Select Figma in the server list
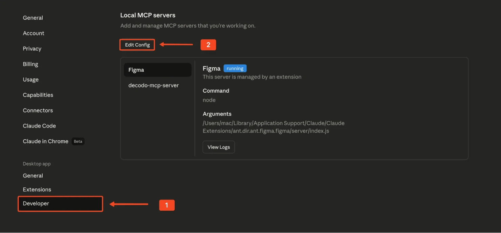Viewport: 501px width, 233px height. tap(157, 70)
